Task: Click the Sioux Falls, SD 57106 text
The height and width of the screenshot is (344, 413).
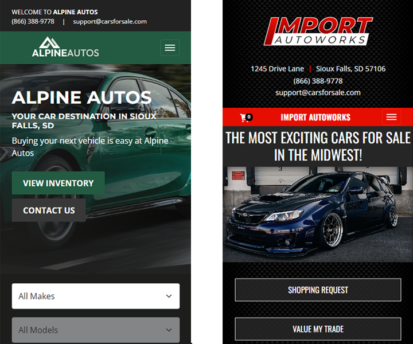Action: pos(350,69)
